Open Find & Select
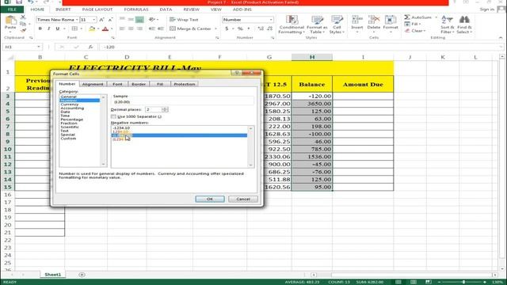 pyautogui.click(x=464, y=25)
